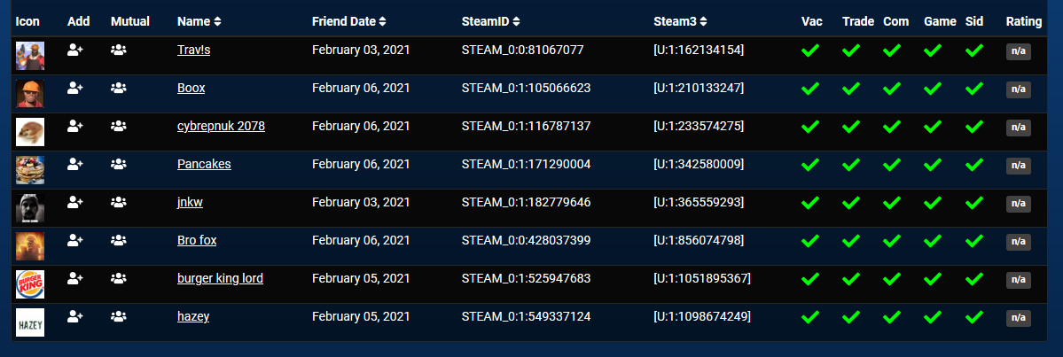
Task: Open the cybrepnuk 2078 profile link
Action: click(x=221, y=126)
